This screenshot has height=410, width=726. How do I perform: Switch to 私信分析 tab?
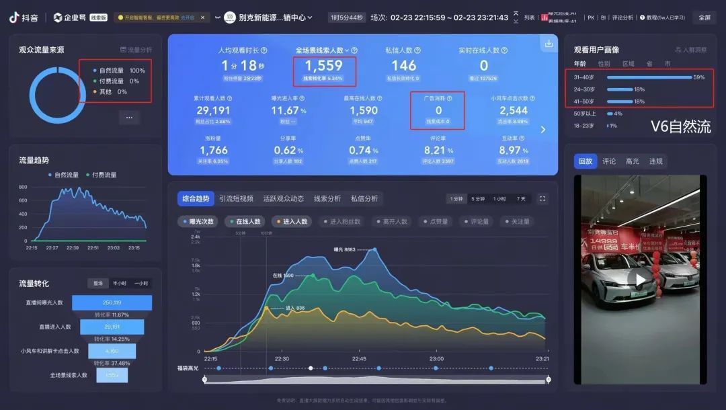click(x=364, y=198)
